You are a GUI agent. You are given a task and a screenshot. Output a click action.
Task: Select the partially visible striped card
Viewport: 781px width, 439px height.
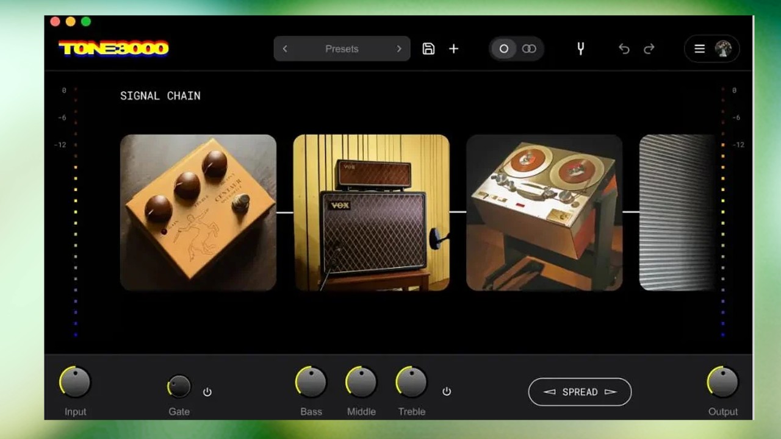pyautogui.click(x=677, y=212)
